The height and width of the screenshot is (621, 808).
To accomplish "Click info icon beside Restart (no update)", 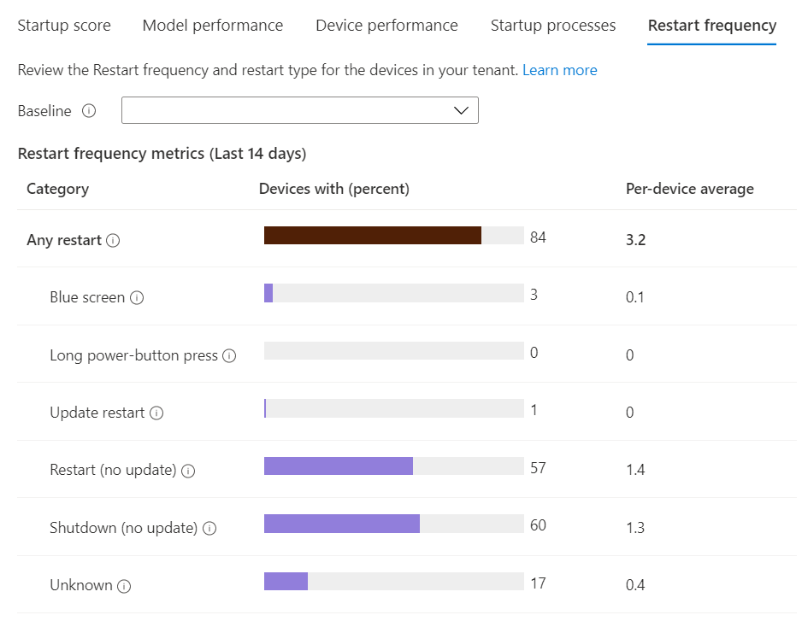I will (x=189, y=471).
